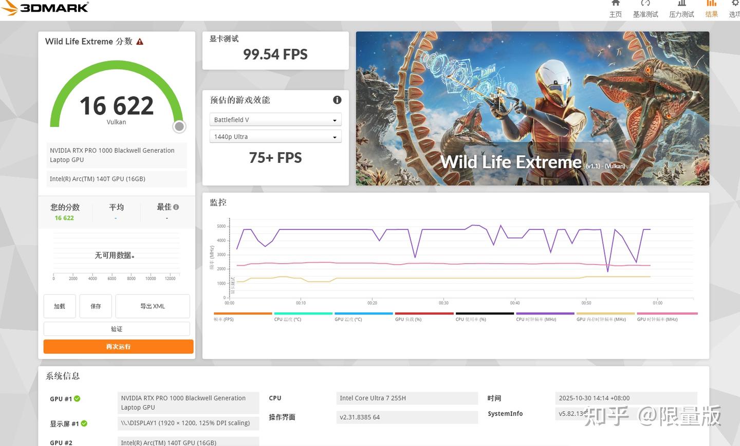Click the info icon next to 最佳

[176, 207]
